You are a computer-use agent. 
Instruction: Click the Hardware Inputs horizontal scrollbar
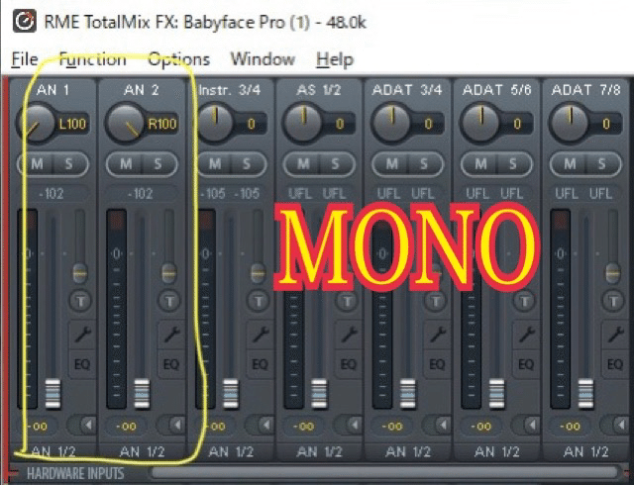coord(385,472)
